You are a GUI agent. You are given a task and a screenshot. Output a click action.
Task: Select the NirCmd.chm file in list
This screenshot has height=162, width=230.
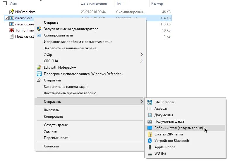tap(25, 12)
